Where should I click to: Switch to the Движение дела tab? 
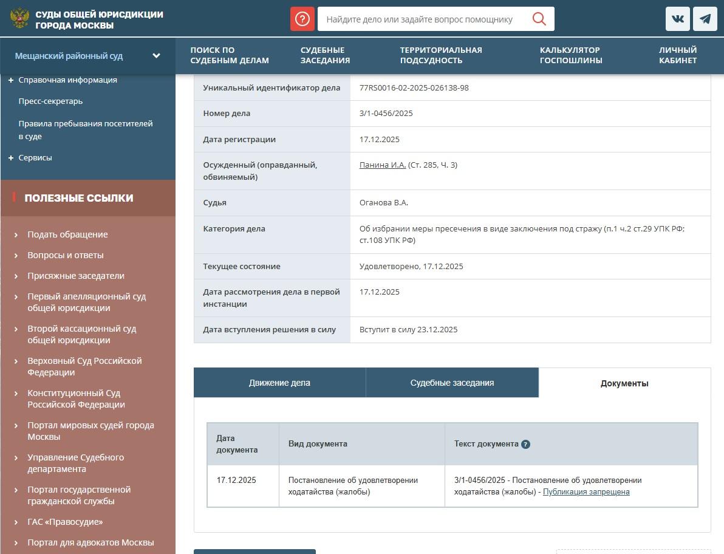[279, 383]
